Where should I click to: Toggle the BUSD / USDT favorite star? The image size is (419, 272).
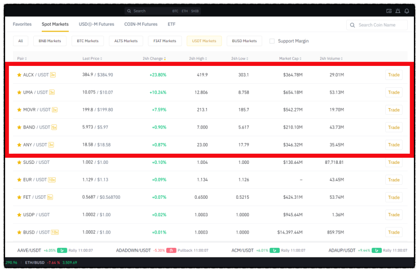pos(19,232)
